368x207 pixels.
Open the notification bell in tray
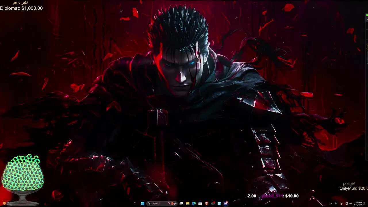[x=364, y=204]
